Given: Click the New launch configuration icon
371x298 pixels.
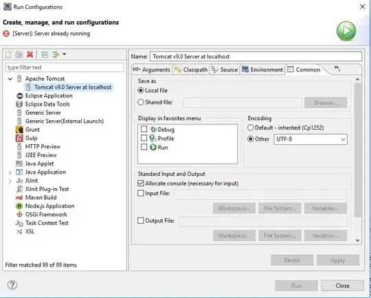Looking at the screenshot, I should pos(9,55).
